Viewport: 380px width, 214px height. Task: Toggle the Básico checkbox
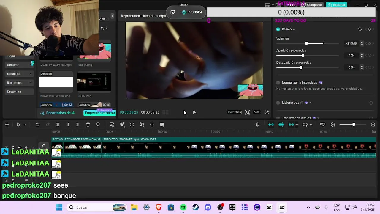[278, 29]
